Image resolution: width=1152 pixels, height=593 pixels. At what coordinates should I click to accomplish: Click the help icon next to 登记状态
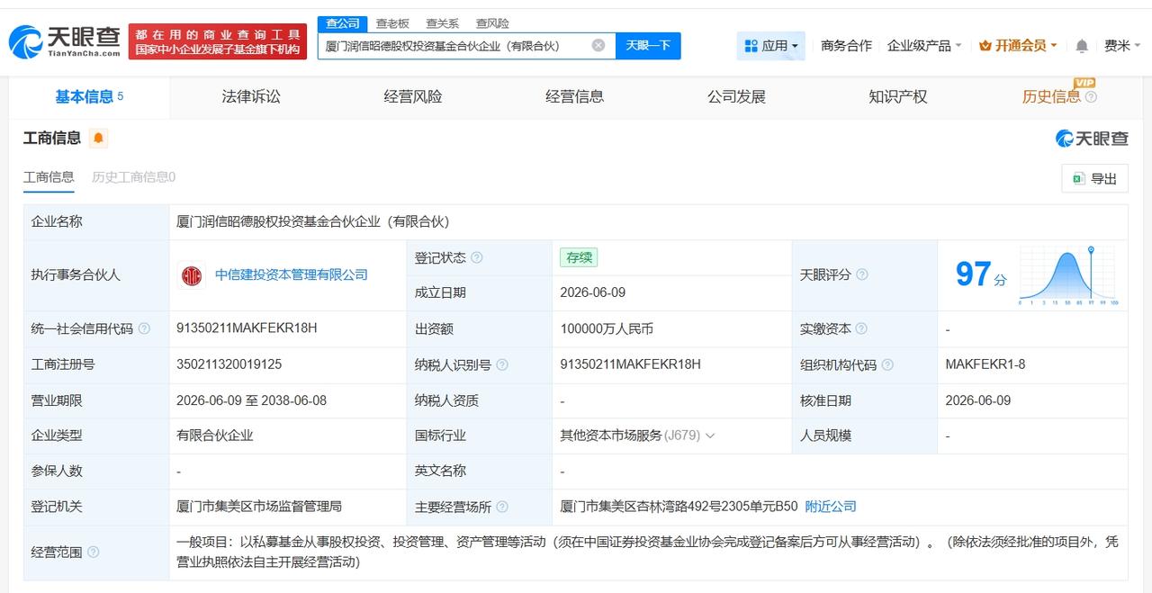477,257
